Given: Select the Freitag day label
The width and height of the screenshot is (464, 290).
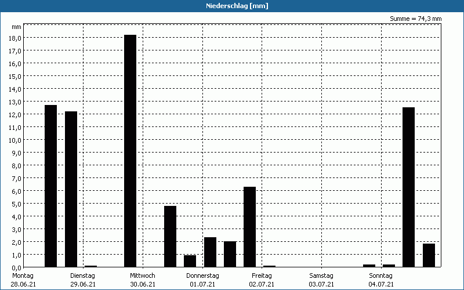Looking at the screenshot, I should [262, 276].
